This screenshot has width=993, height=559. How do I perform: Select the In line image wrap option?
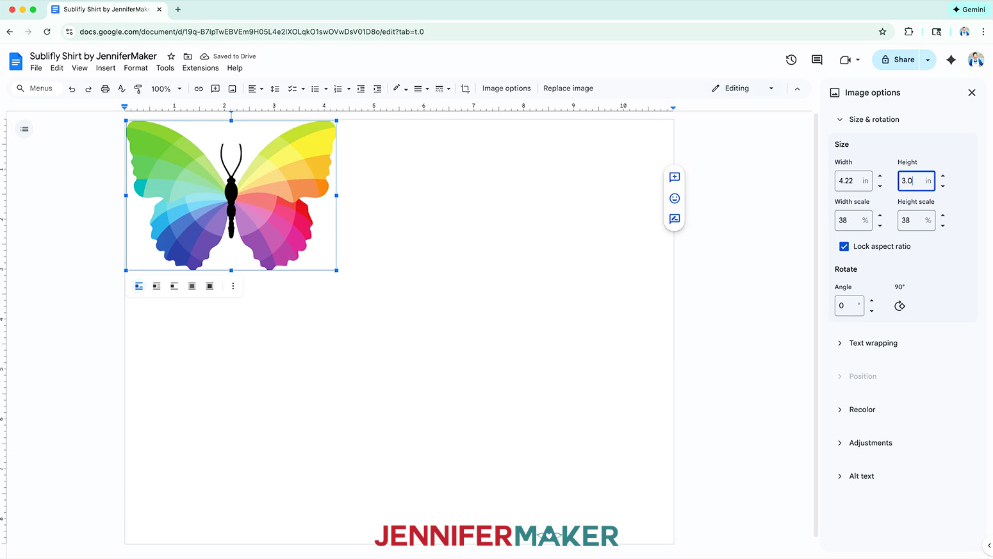pos(139,286)
